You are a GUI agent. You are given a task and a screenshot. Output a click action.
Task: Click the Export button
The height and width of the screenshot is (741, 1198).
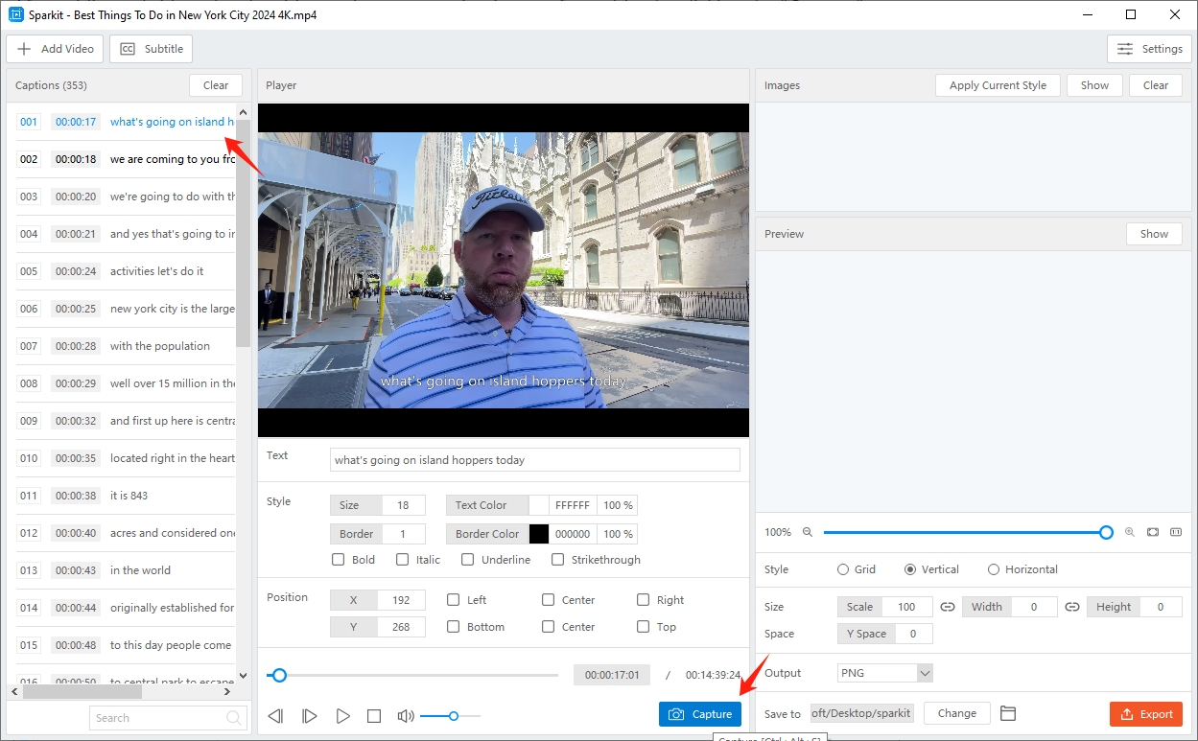pos(1146,713)
